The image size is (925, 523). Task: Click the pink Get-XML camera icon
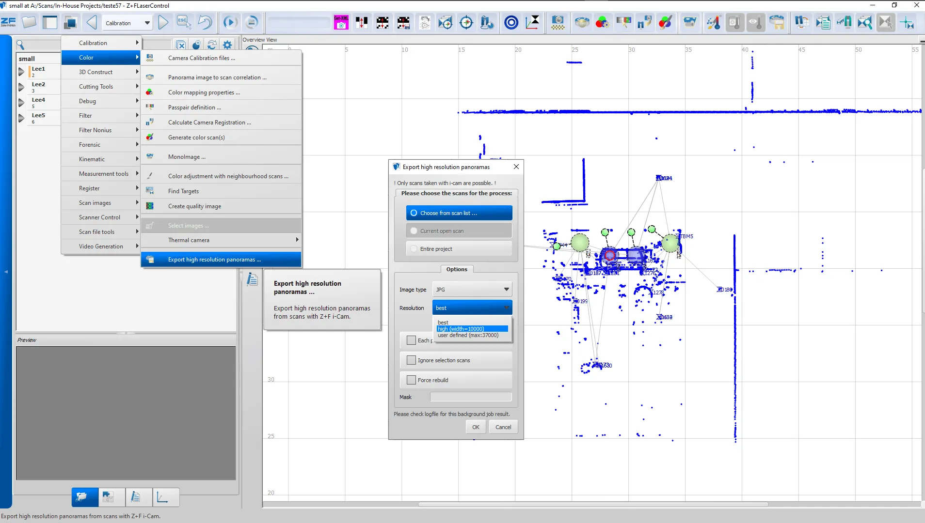click(341, 22)
